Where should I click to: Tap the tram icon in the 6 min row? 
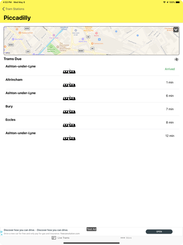[x=69, y=98]
